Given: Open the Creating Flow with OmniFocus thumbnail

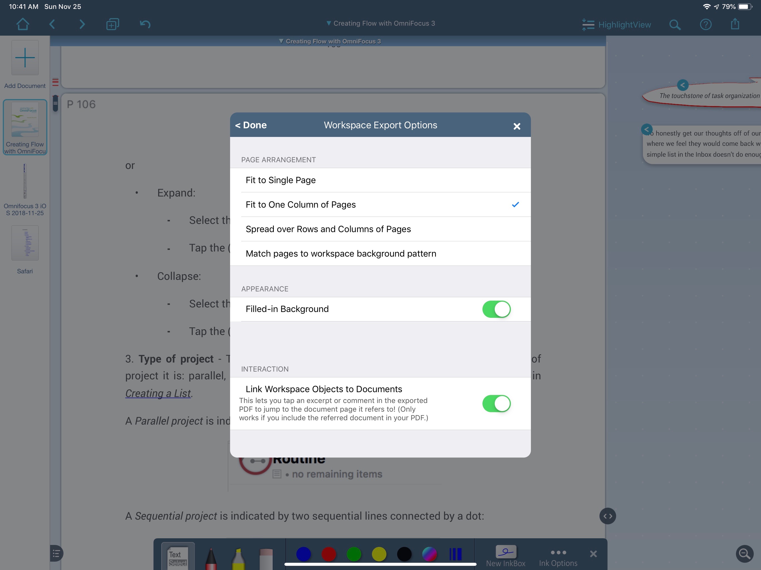Looking at the screenshot, I should coord(25,127).
